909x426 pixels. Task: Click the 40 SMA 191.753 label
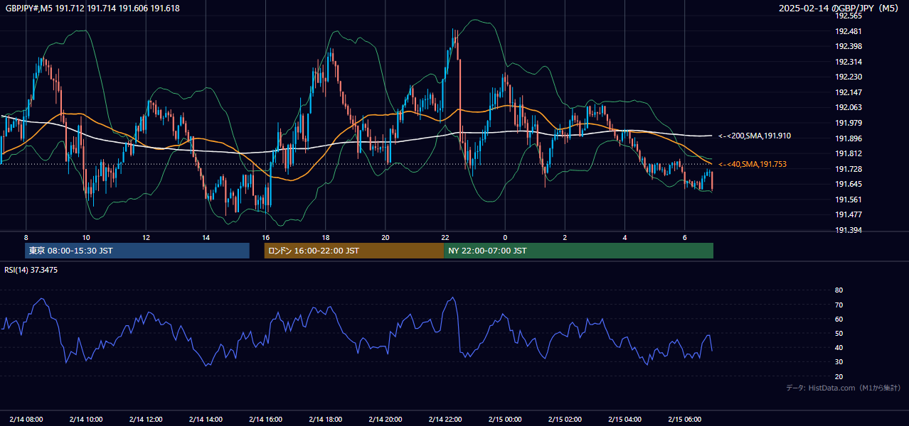pyautogui.click(x=753, y=164)
